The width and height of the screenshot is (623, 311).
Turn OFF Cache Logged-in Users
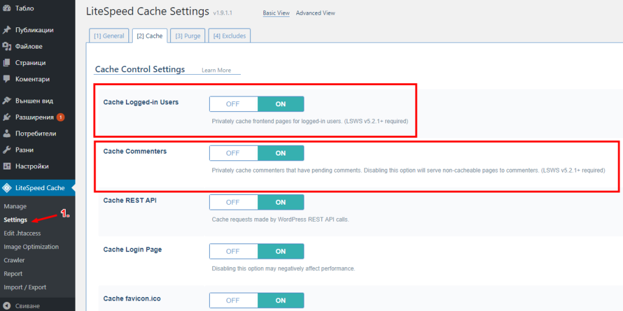(233, 104)
